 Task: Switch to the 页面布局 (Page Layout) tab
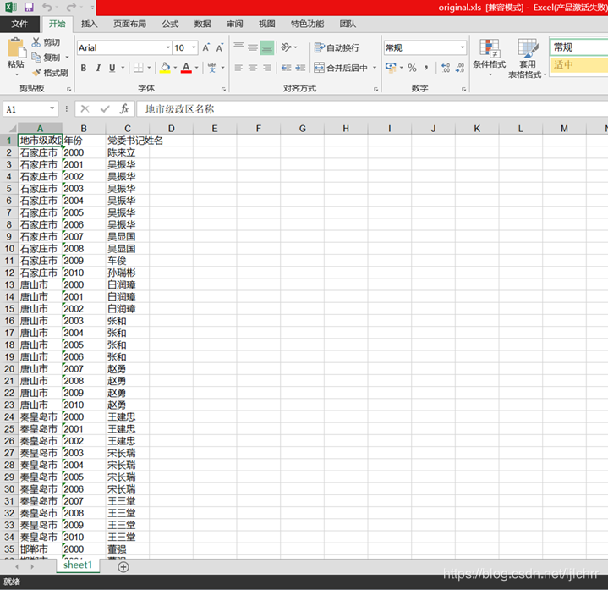coord(129,24)
